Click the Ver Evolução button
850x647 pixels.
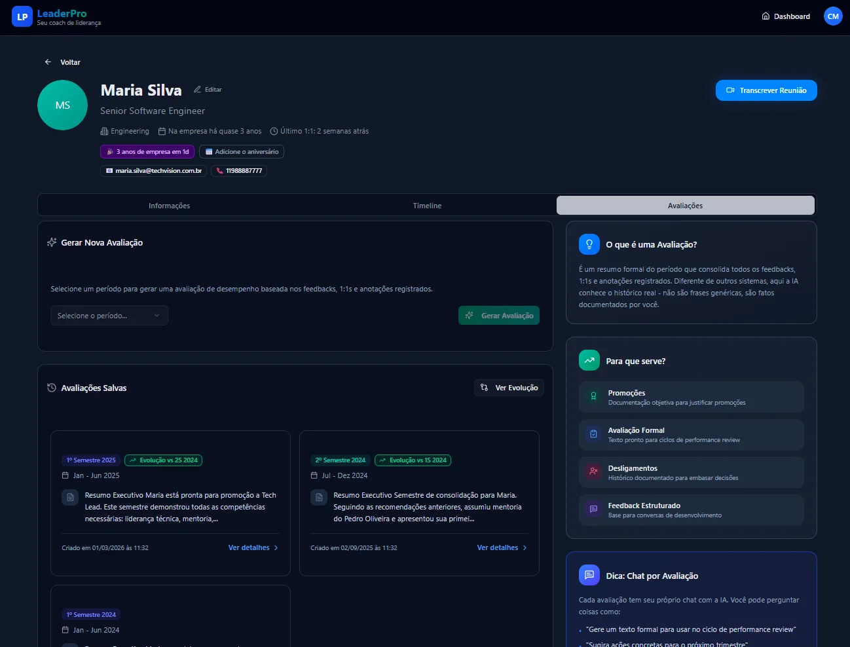tap(509, 388)
